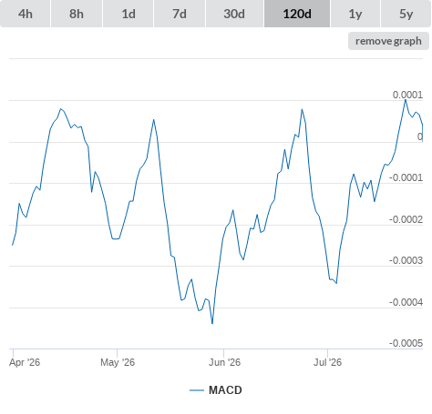Open the 1y time range
Viewport: 432px width, 414px height.
pos(355,14)
